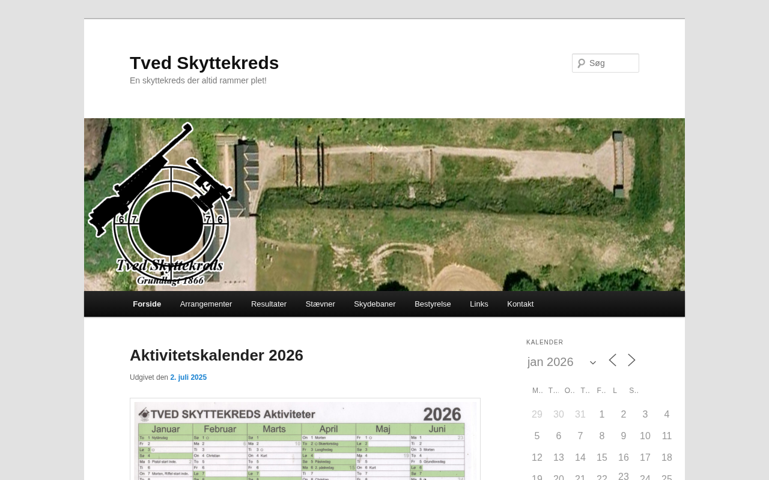Go to previous month in calendar
This screenshot has height=480, width=769.
click(612, 361)
